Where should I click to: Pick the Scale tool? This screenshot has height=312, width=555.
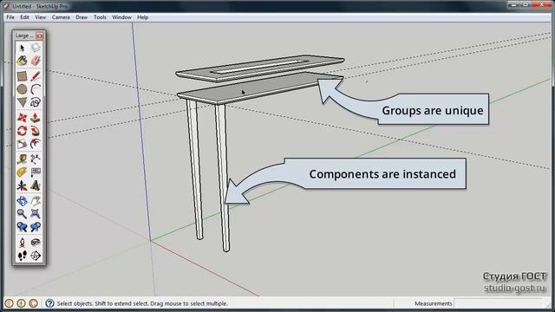(x=22, y=144)
